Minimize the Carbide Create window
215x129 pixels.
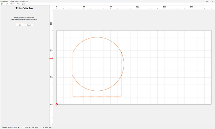pyautogui.click(x=202, y=1)
